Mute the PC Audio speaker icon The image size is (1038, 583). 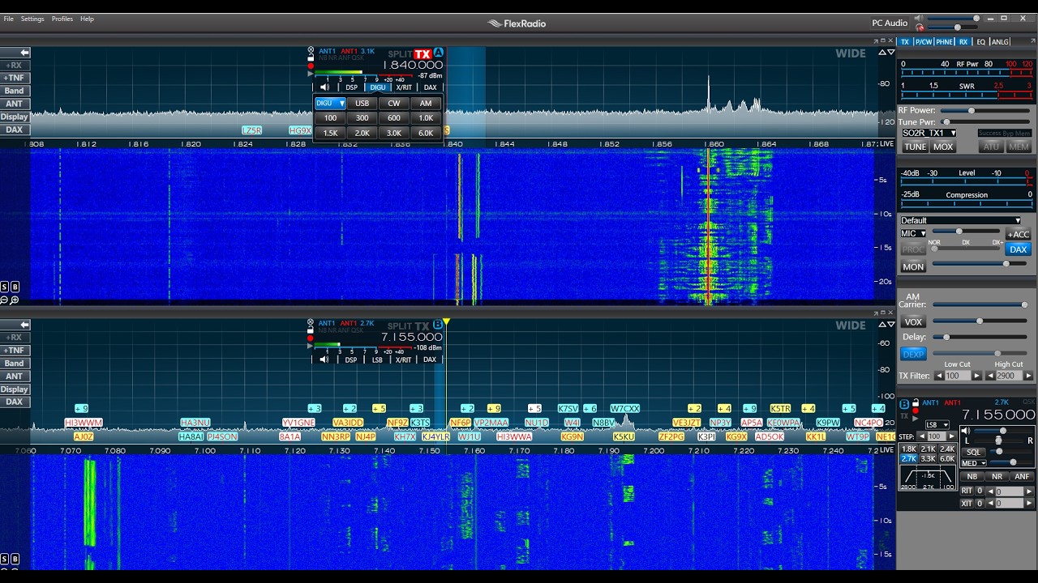pos(919,18)
